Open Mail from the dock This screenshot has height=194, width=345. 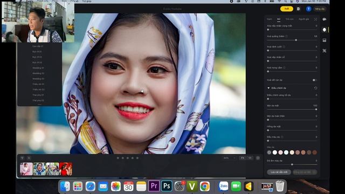pyautogui.click(x=103, y=186)
